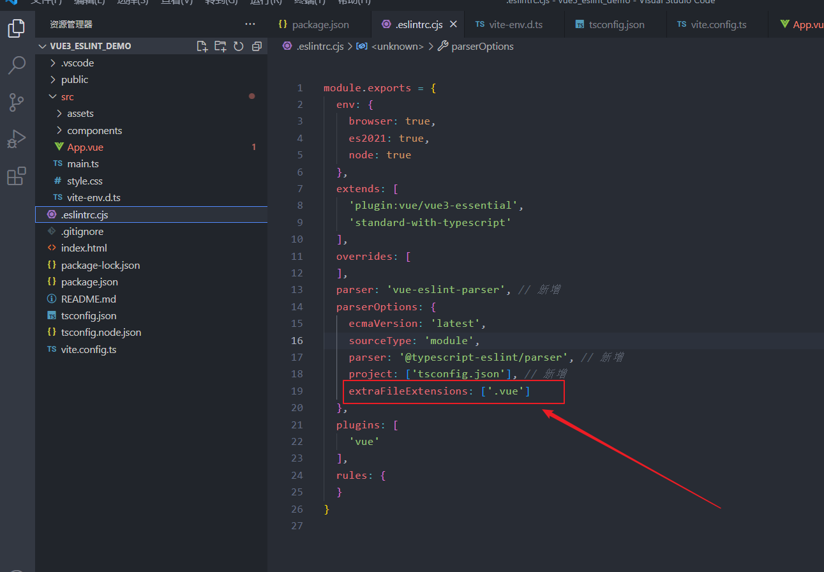Open explorer panel more actions ellipsis

[x=250, y=24]
